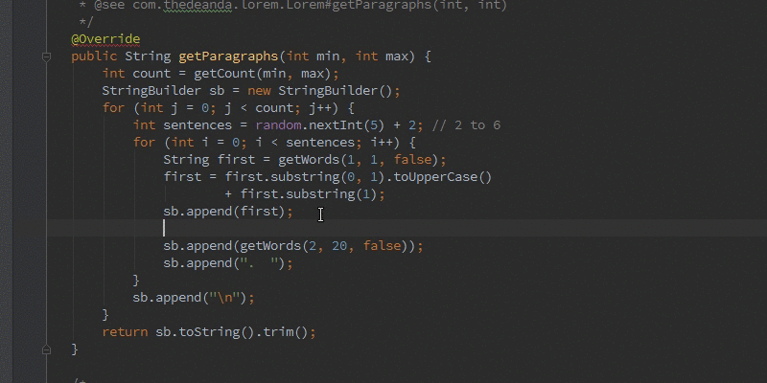Click first.substring(1) on continuation line
The width and height of the screenshot is (767, 383).
coord(309,194)
